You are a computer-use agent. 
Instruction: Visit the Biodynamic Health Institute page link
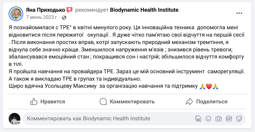pos(144,10)
